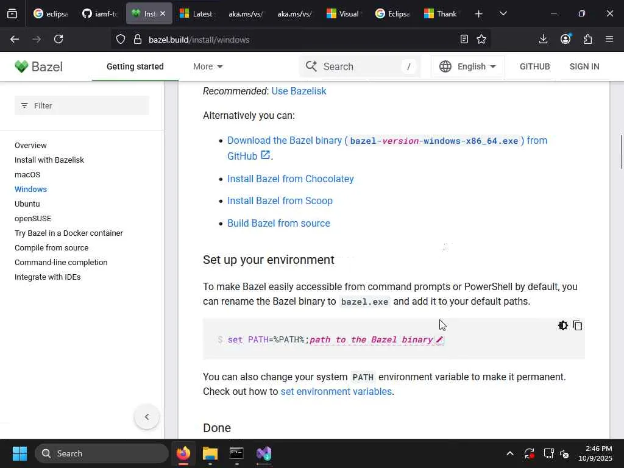Switch to the iamf-tools GitHub tab
The width and height of the screenshot is (624, 468).
coord(99,14)
